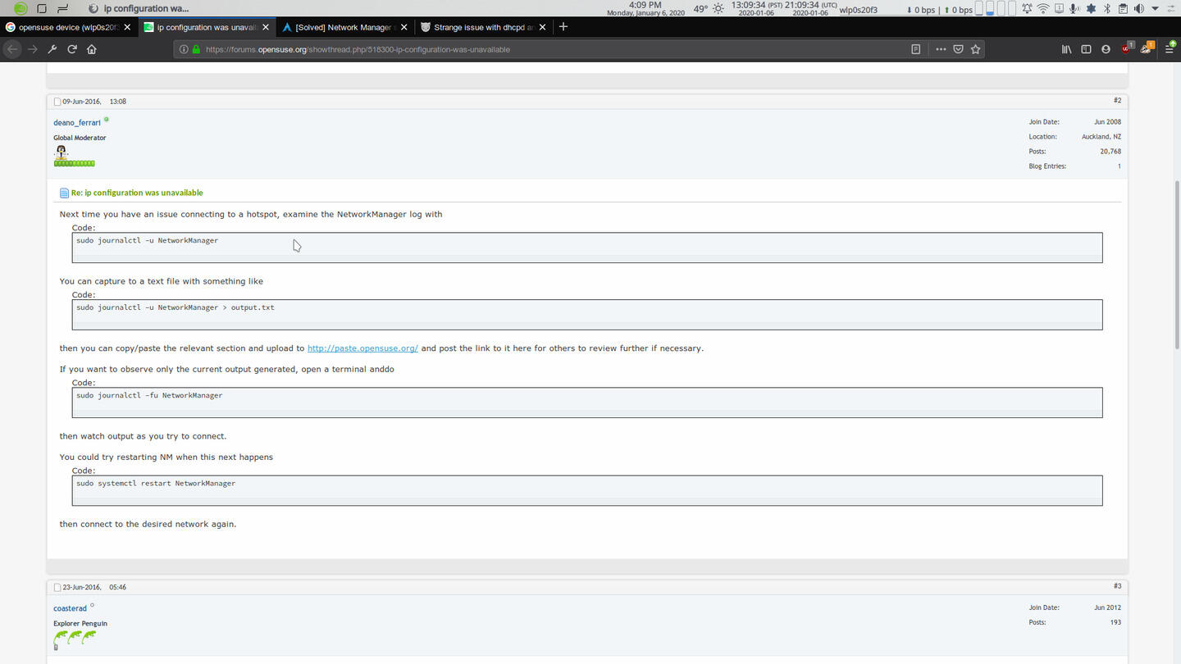This screenshot has height=664, width=1181.
Task: Click the journalctl output.txt code box
Action: click(587, 315)
